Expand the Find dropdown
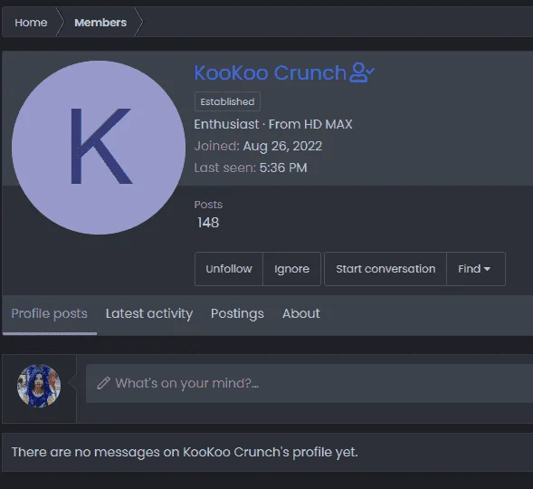Viewport: 533px width, 489px height. pos(476,269)
